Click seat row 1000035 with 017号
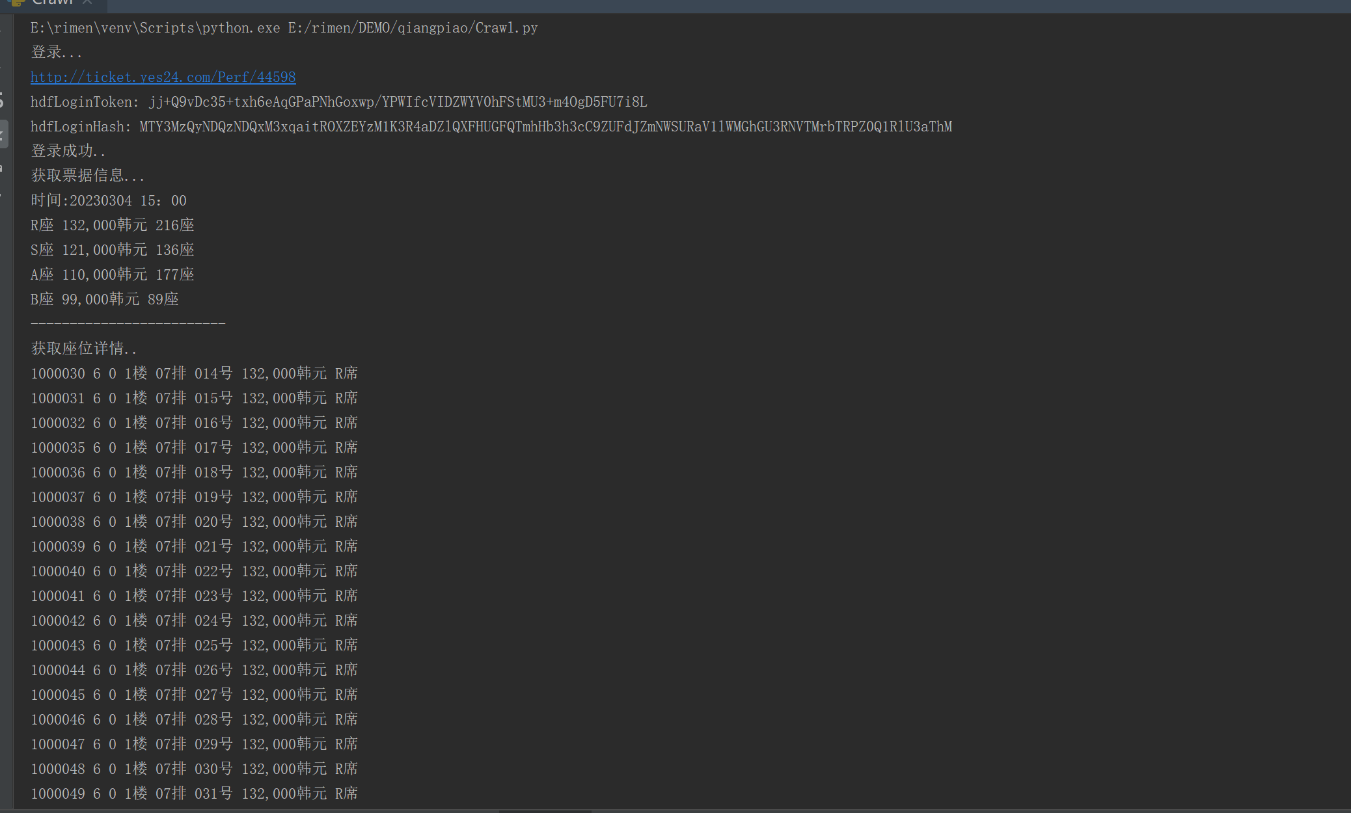Screen dimensions: 1351x813 click(x=195, y=448)
